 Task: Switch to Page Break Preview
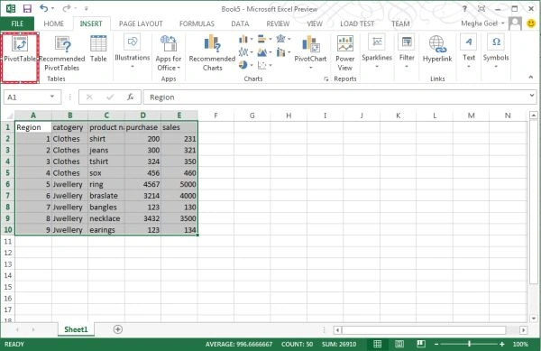pos(420,344)
